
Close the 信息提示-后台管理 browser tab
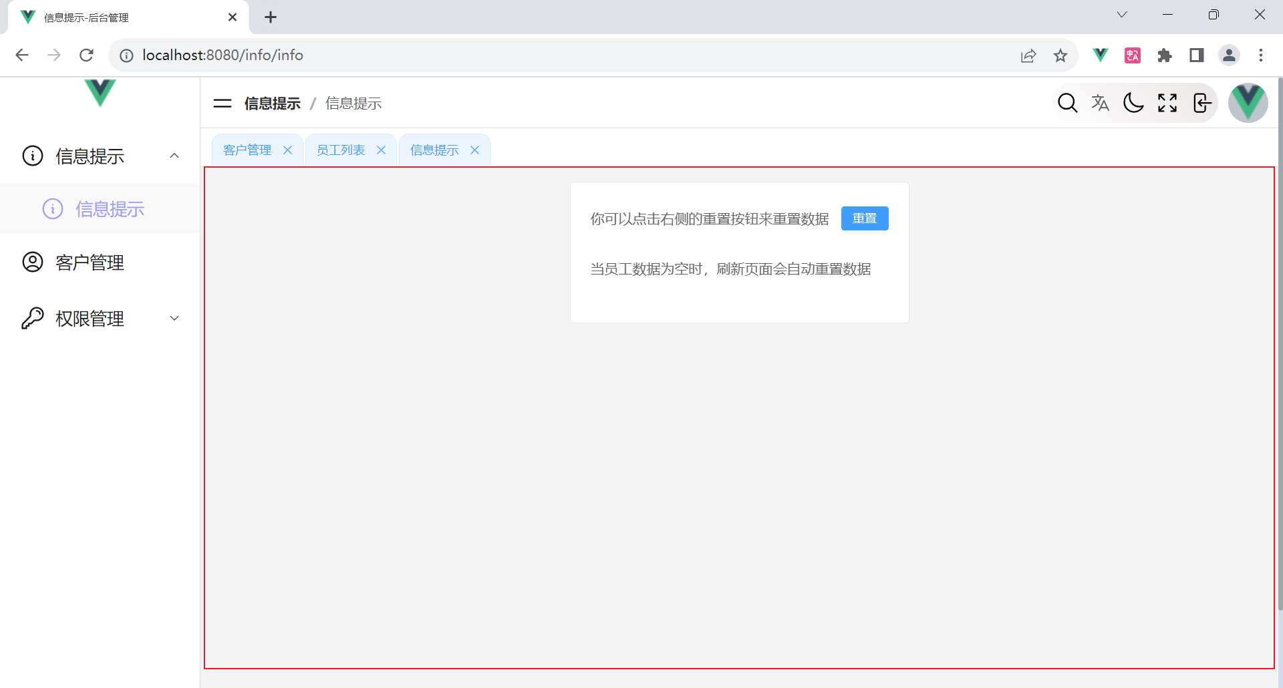pos(233,17)
